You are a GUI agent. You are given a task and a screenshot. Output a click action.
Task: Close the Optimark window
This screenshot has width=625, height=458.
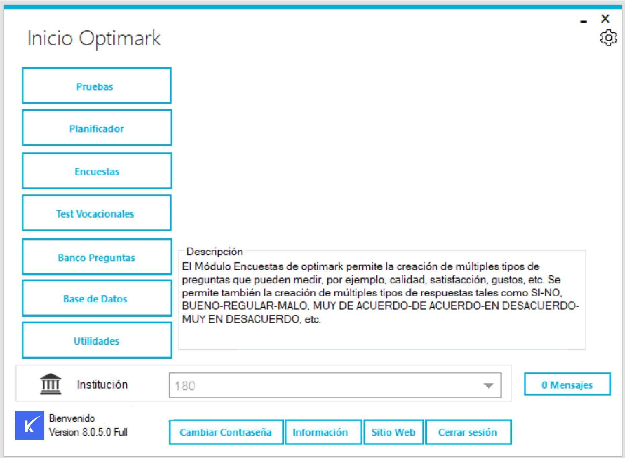[605, 19]
